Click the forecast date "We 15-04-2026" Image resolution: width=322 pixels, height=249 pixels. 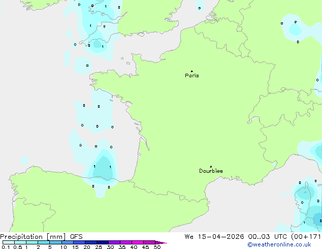point(214,237)
